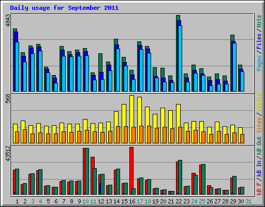
Task: Select the 4843 y-axis maximum value
Action: (8, 21)
